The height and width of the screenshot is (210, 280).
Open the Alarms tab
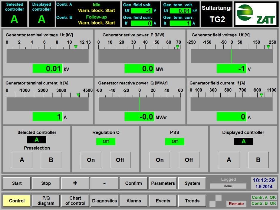tap(134, 201)
